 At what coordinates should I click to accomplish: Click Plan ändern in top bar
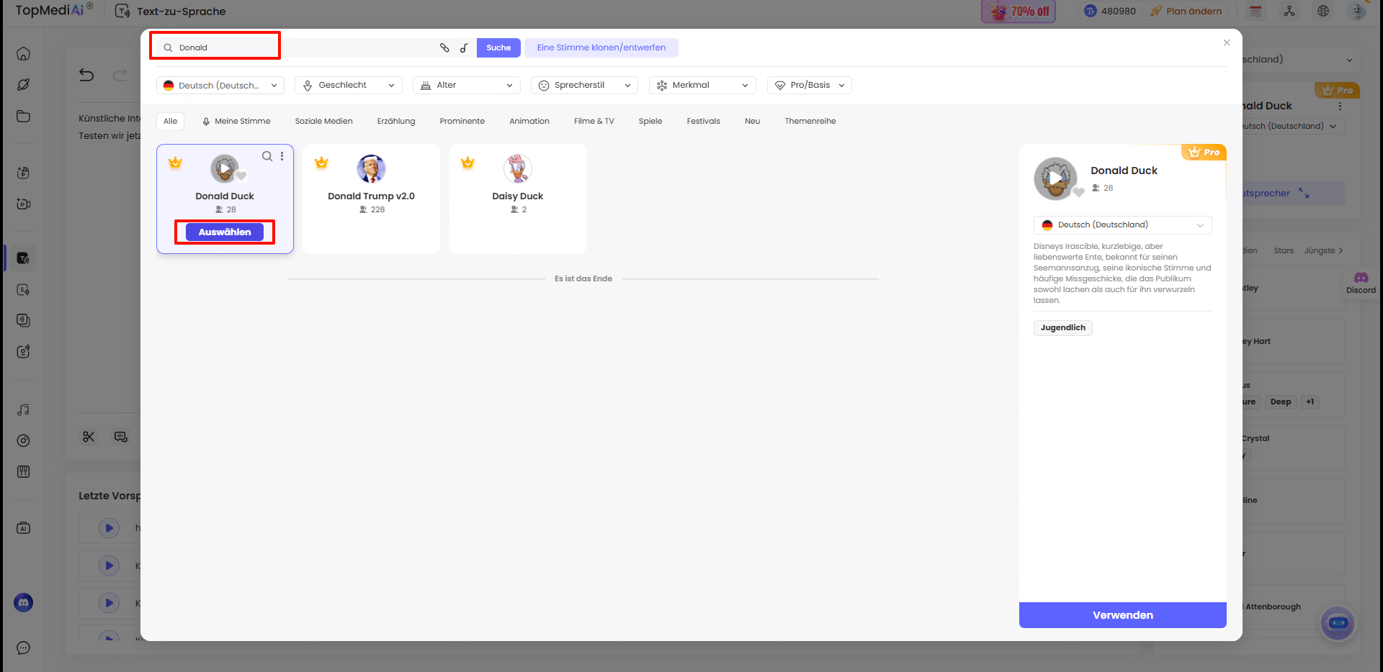(1186, 11)
